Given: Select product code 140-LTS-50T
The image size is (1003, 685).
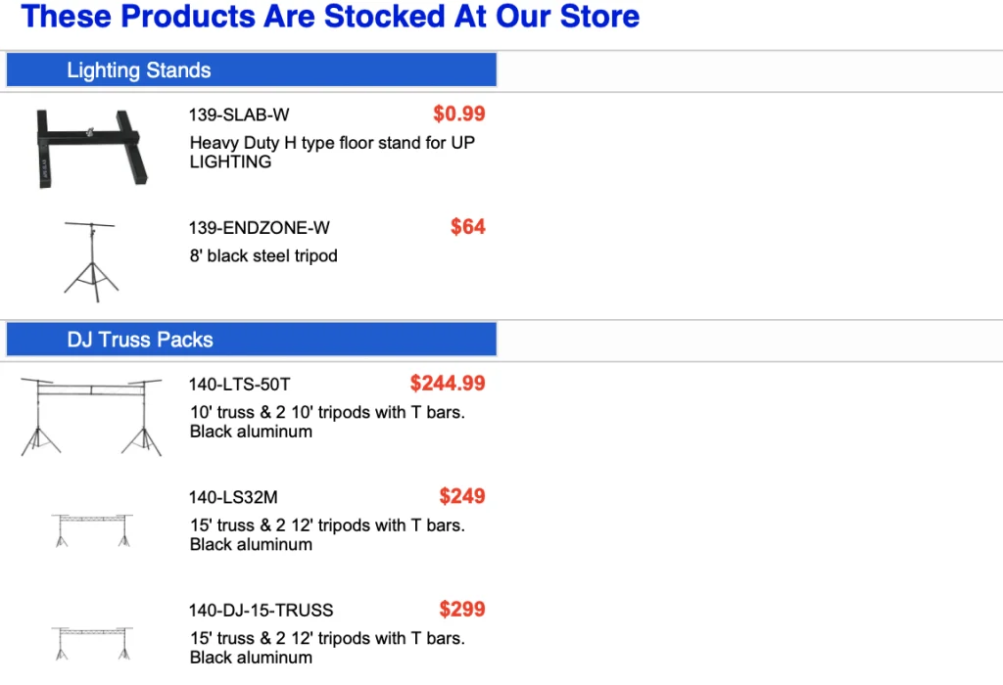Looking at the screenshot, I should pyautogui.click(x=239, y=385).
